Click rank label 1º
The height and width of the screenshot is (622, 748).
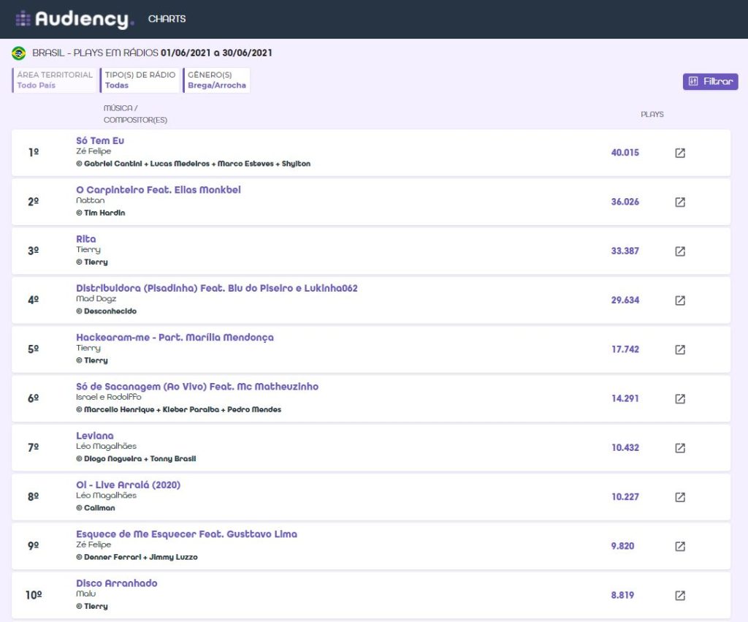[x=34, y=153]
